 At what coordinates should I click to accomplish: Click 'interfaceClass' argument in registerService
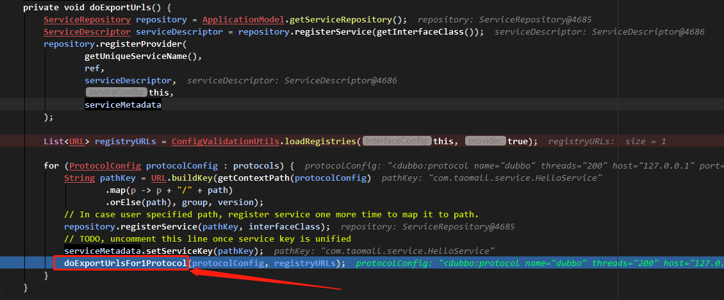click(284, 227)
